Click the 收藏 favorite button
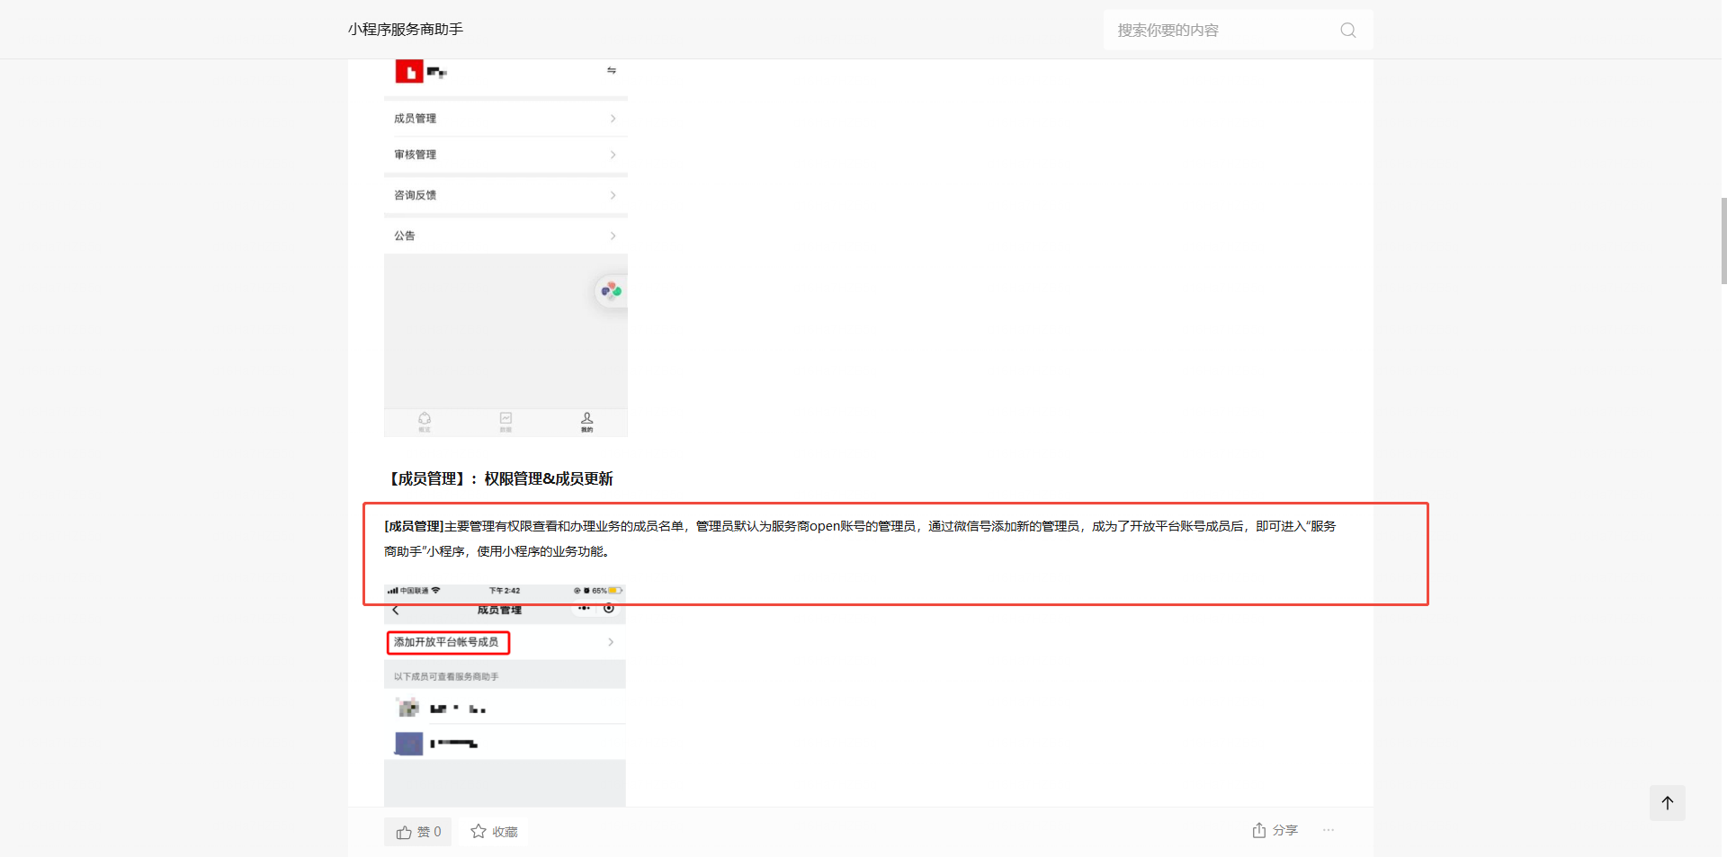1727x857 pixels. 494,832
